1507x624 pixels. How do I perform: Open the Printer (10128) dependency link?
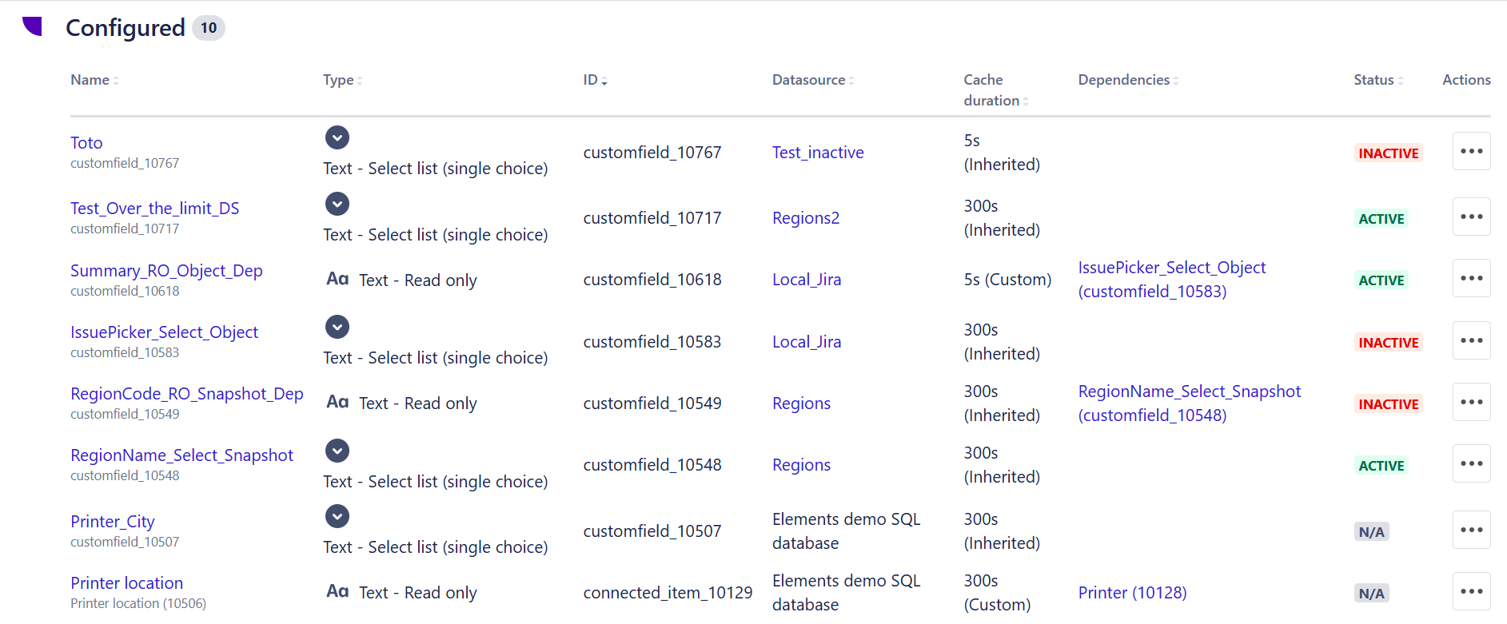point(1132,593)
